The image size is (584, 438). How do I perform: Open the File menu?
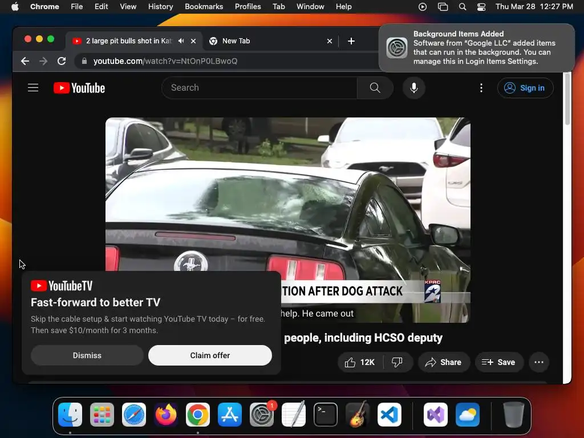(77, 7)
